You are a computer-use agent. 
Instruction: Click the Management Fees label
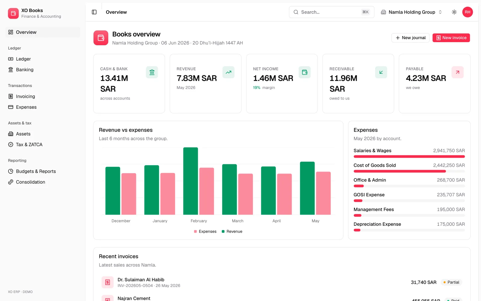click(374, 209)
